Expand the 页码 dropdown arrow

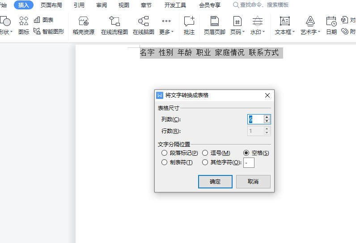pyautogui.click(x=243, y=32)
